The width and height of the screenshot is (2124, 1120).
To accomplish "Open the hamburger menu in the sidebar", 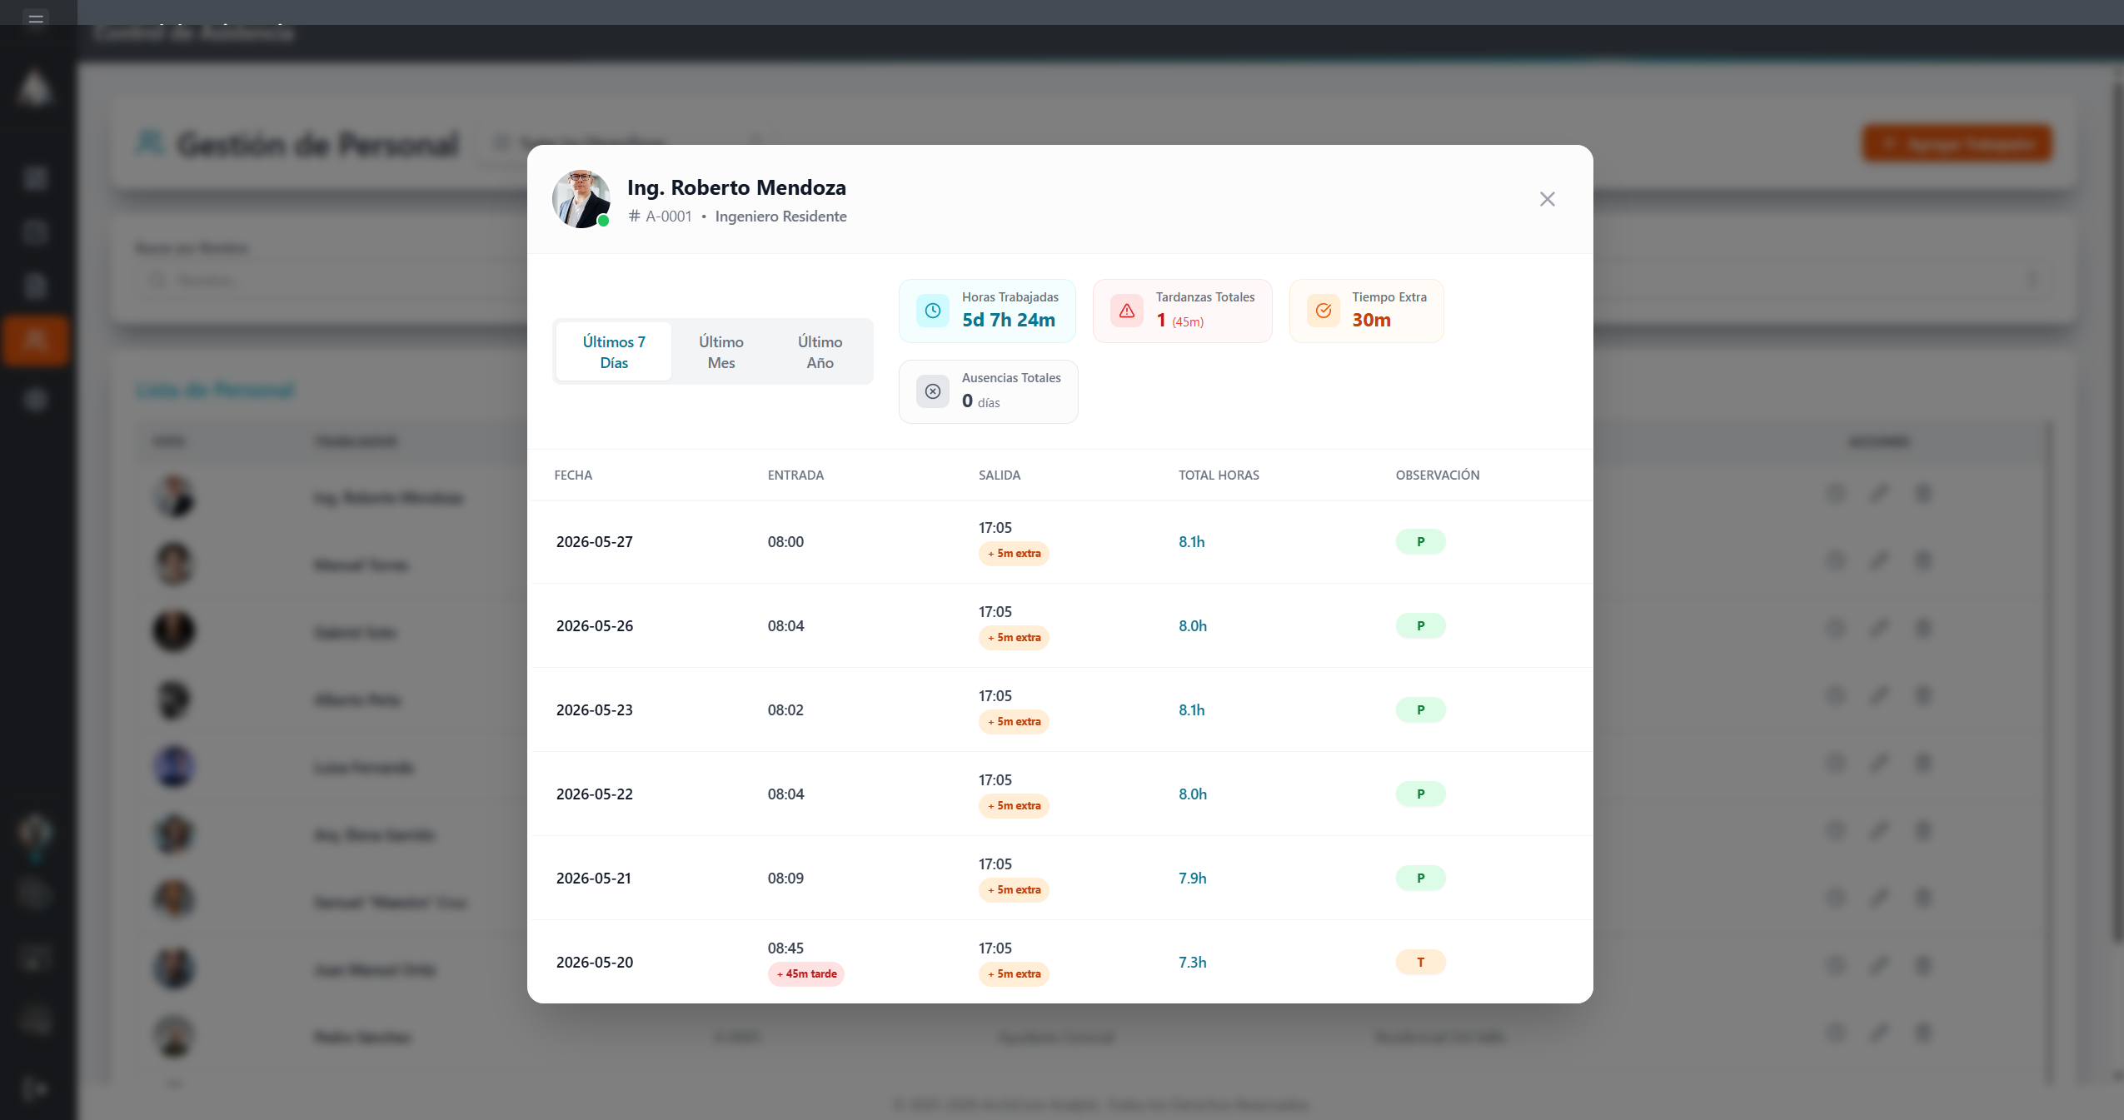I will (36, 18).
